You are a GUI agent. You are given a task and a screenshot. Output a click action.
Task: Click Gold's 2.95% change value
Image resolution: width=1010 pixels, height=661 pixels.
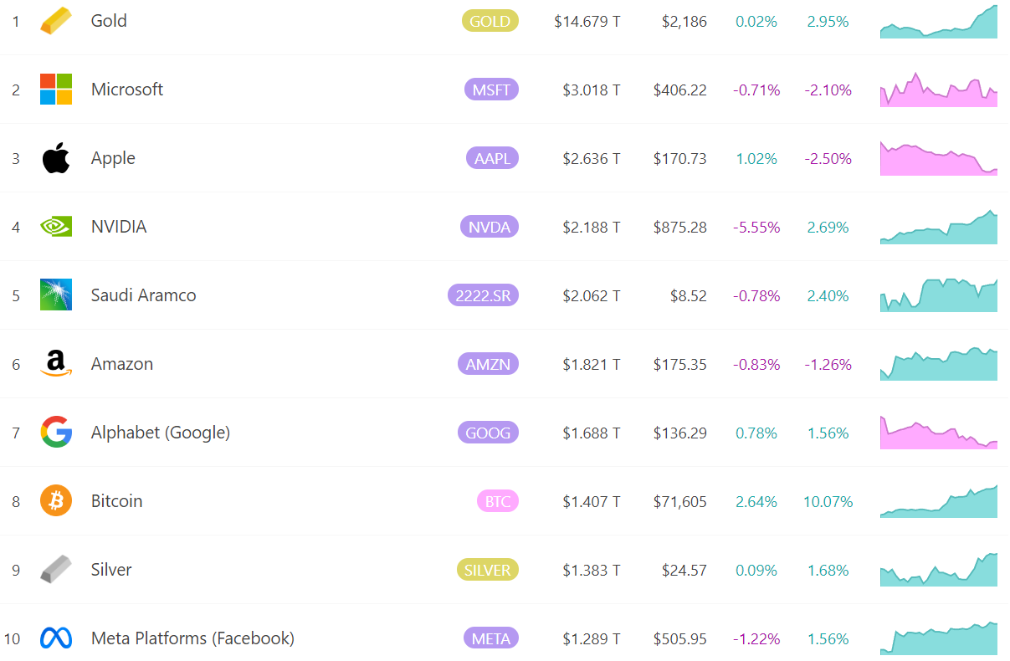(828, 22)
